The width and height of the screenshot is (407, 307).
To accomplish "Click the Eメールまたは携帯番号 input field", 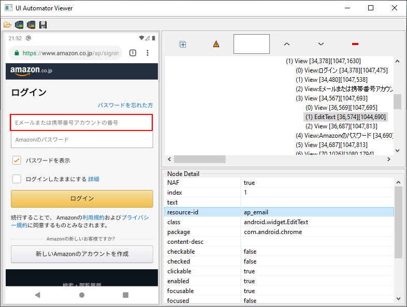I will coord(81,123).
